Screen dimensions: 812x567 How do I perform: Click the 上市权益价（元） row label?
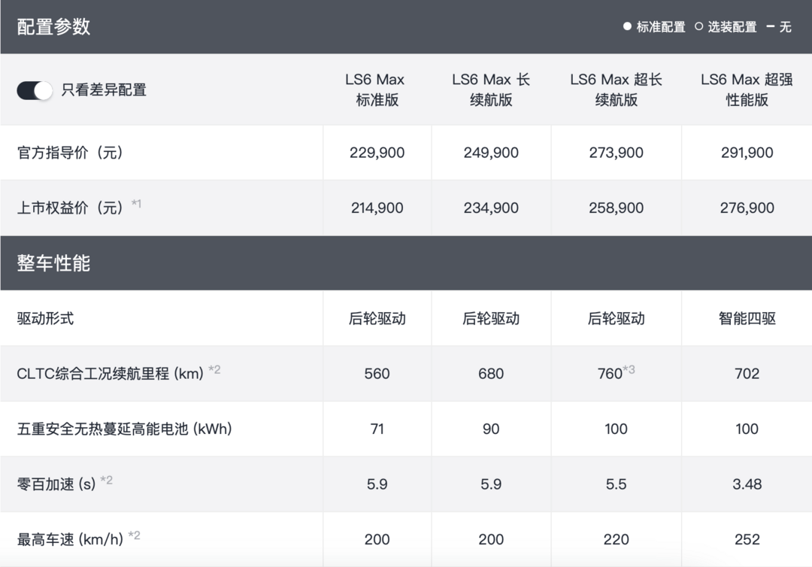(x=70, y=208)
